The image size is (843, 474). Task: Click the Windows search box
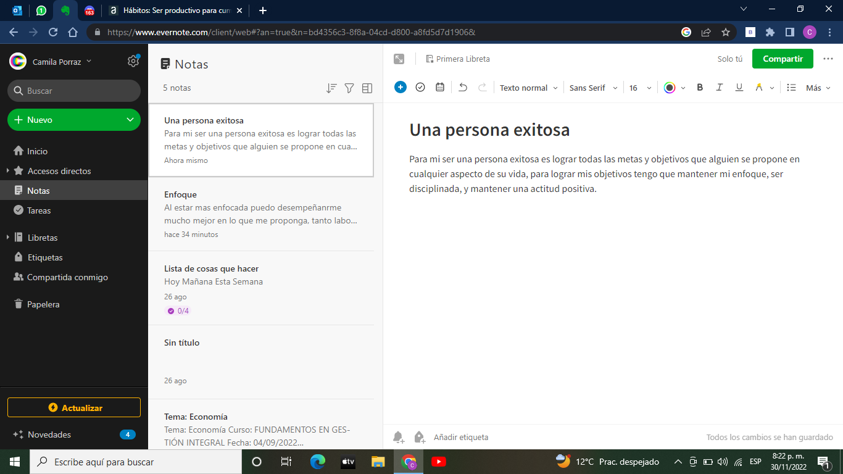click(x=135, y=462)
